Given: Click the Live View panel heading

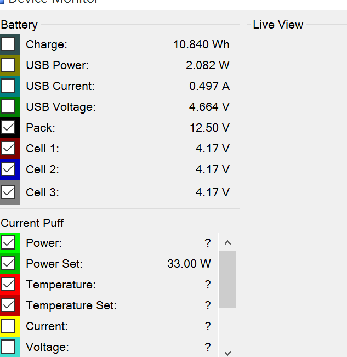Looking at the screenshot, I should point(278,25).
